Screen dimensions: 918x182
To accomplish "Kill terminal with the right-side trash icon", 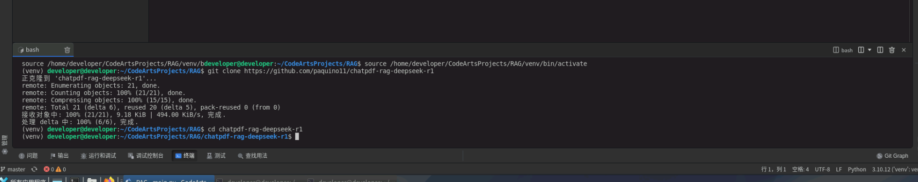I will (x=892, y=50).
